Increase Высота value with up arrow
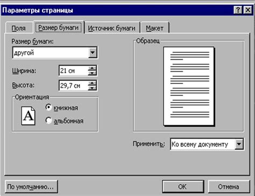Screen dimensions: 255x196 (93, 83)
